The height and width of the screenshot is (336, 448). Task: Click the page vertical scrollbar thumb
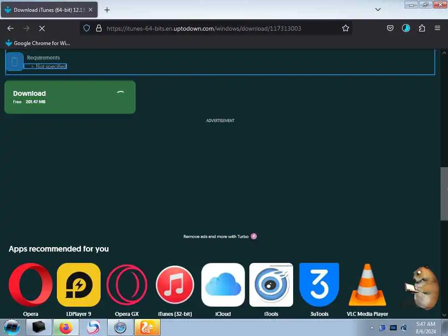click(x=444, y=194)
